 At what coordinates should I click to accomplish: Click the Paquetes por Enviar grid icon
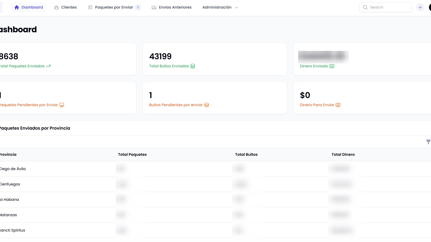coord(90,8)
